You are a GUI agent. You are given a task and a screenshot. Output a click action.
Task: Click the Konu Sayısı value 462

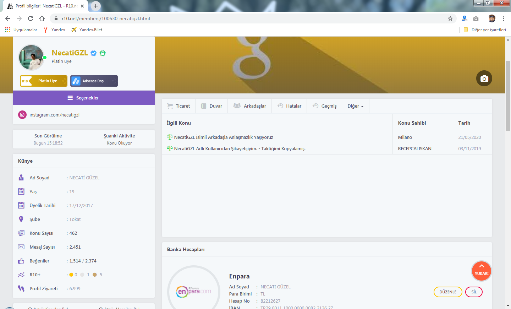click(x=73, y=233)
